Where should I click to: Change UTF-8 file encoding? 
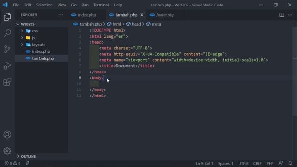[243, 163]
